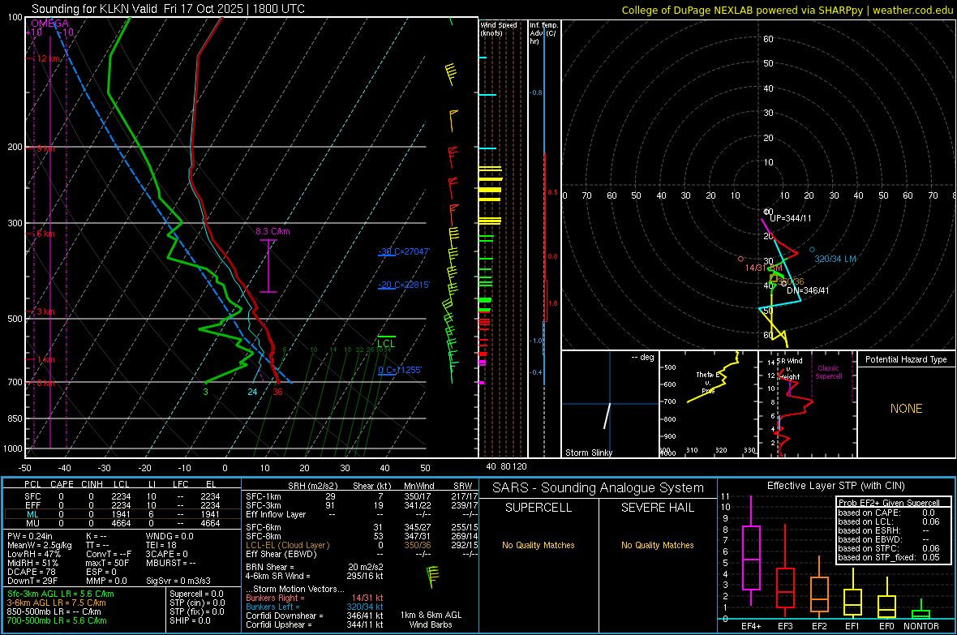Click the "SFC-1km" shear row label
The image size is (957, 635).
point(264,496)
